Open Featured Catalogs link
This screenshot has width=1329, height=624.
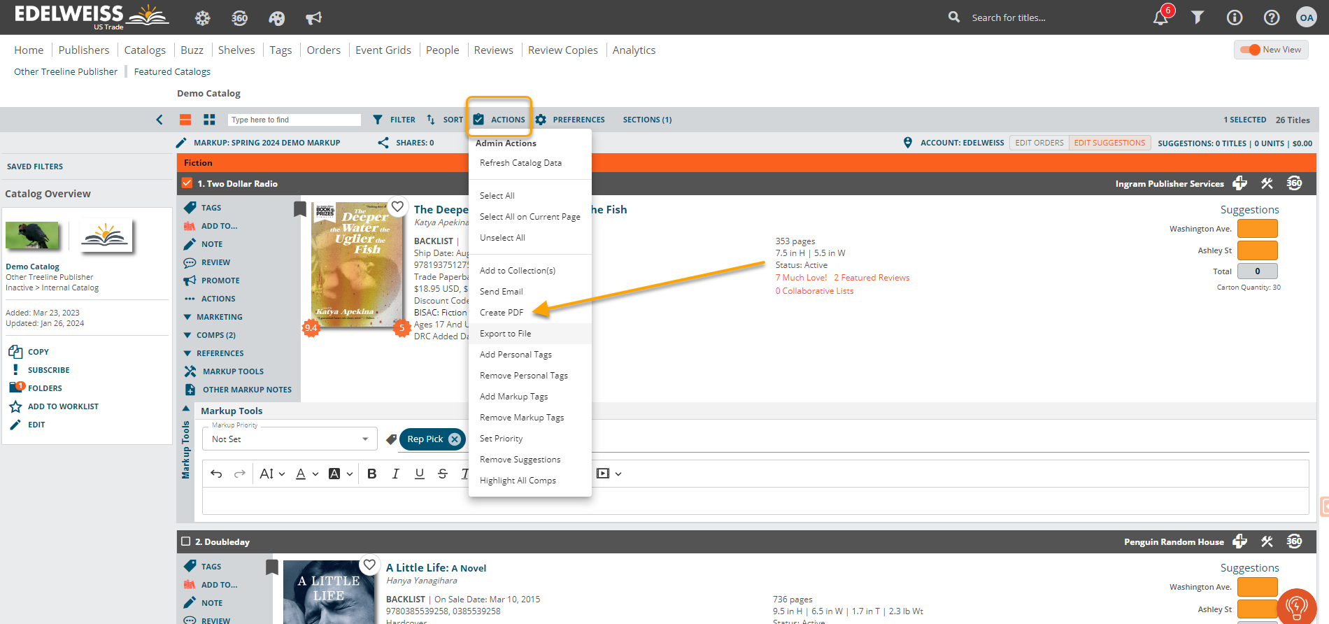(x=172, y=71)
